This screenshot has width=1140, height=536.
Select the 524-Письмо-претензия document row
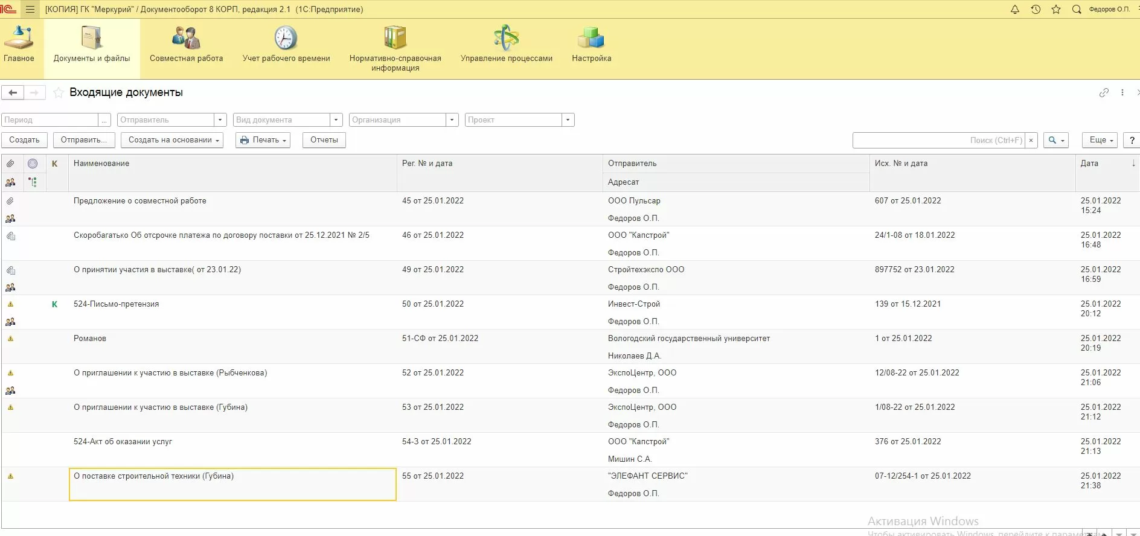(x=117, y=304)
